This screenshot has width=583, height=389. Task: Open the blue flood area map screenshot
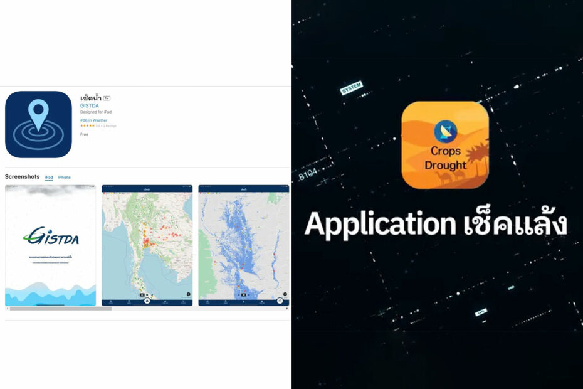pos(243,245)
